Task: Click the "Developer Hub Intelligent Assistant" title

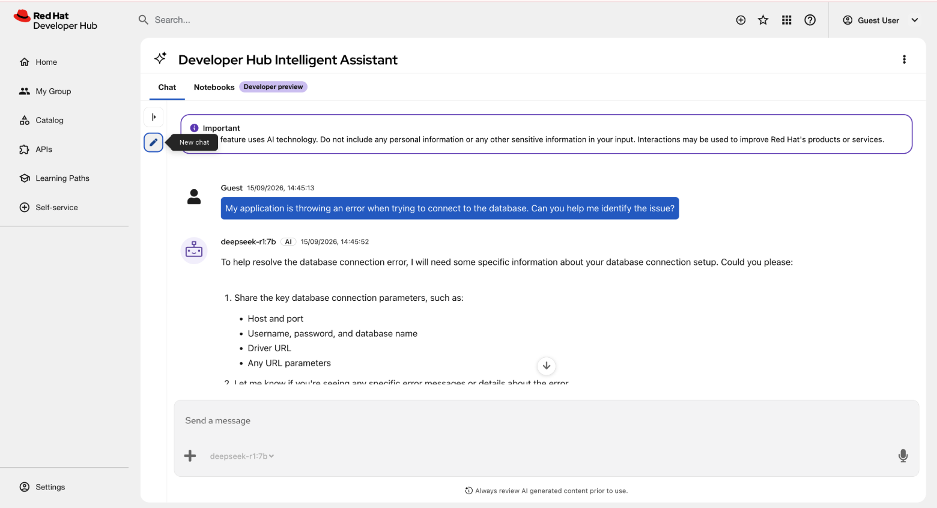Action: [x=288, y=60]
